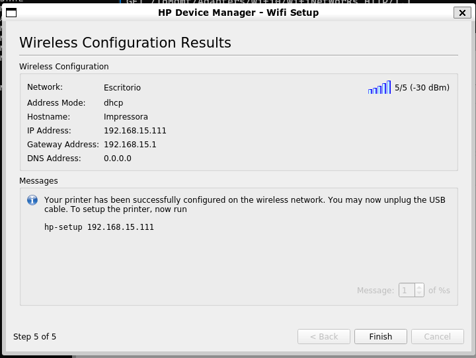Click the Wireless Configuration section label
This screenshot has height=358, width=476.
point(63,67)
